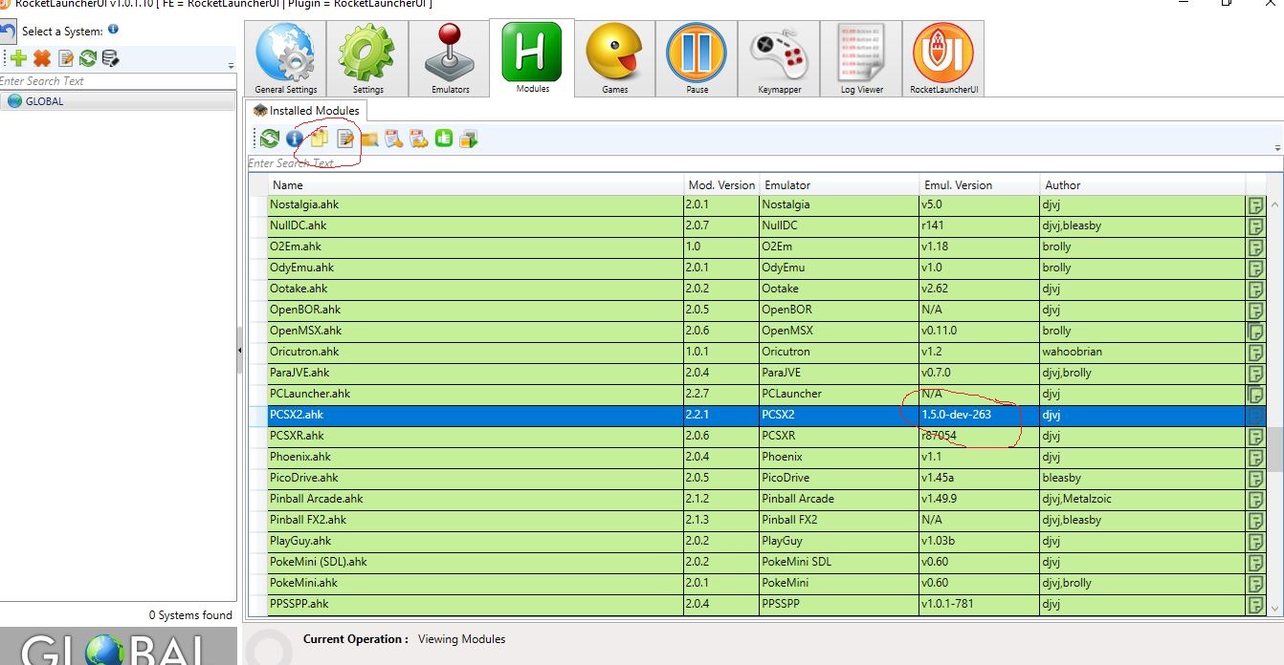Click the blue info icon in modules toolbar
This screenshot has width=1284, height=665.
pyautogui.click(x=295, y=139)
